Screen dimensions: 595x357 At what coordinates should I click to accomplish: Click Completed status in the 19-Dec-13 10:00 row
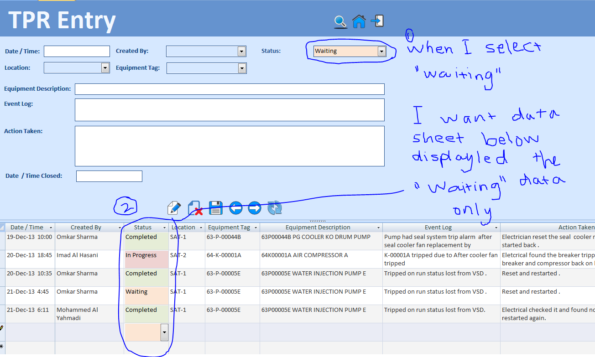(x=146, y=241)
